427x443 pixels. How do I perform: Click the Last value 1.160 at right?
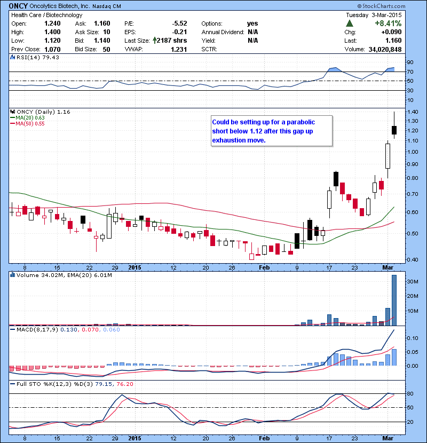pos(393,41)
